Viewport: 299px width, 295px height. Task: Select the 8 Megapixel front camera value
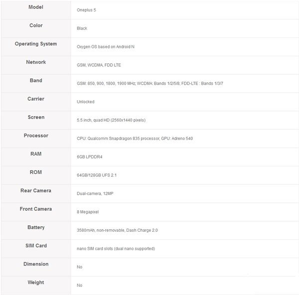88,212
